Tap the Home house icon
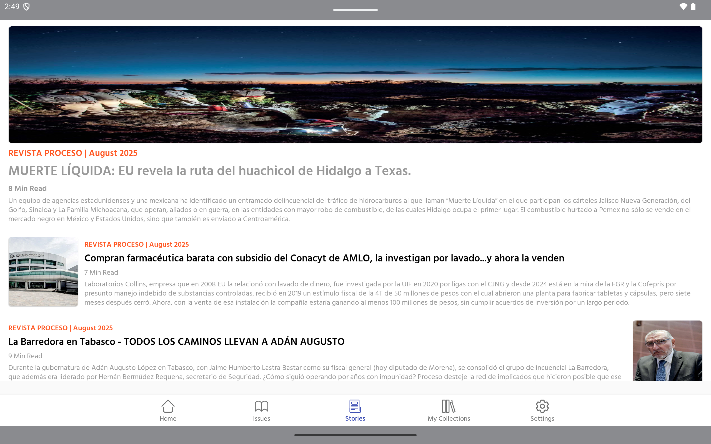Image resolution: width=711 pixels, height=444 pixels. click(x=168, y=406)
